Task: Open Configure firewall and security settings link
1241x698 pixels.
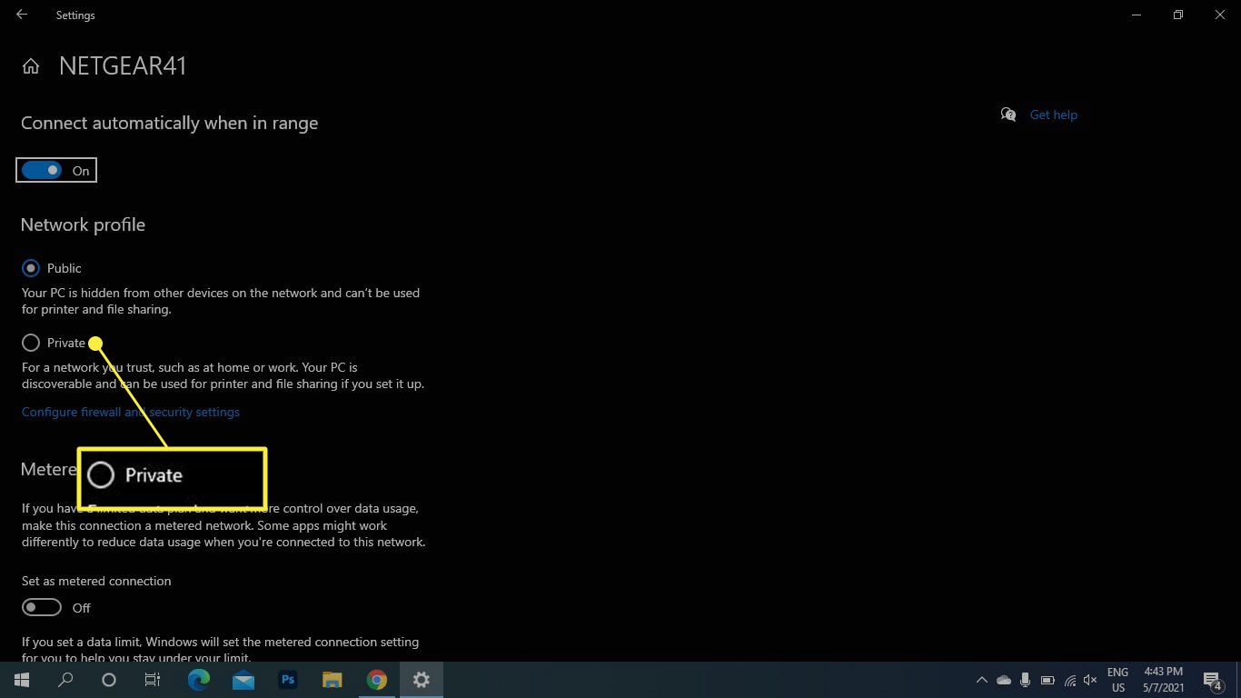Action: (x=131, y=412)
